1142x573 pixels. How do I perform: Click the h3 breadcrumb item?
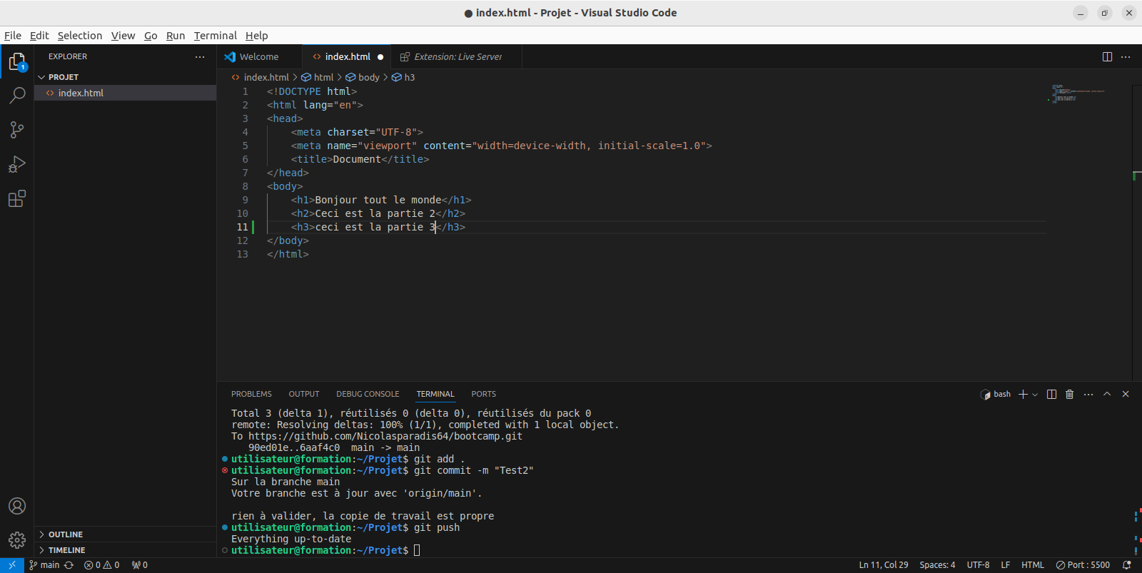click(x=403, y=77)
